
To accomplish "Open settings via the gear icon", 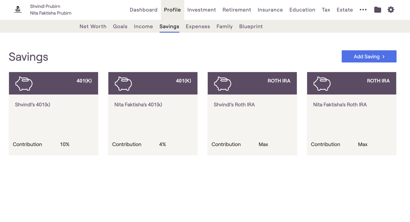I will (391, 10).
